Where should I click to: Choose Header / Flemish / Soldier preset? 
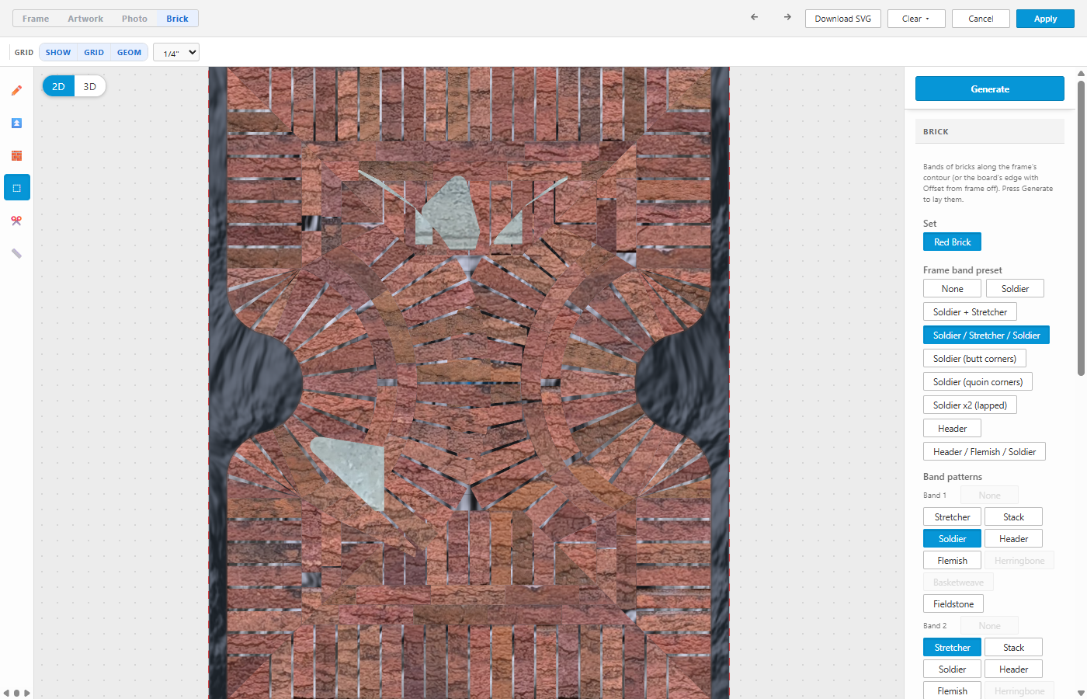(985, 451)
